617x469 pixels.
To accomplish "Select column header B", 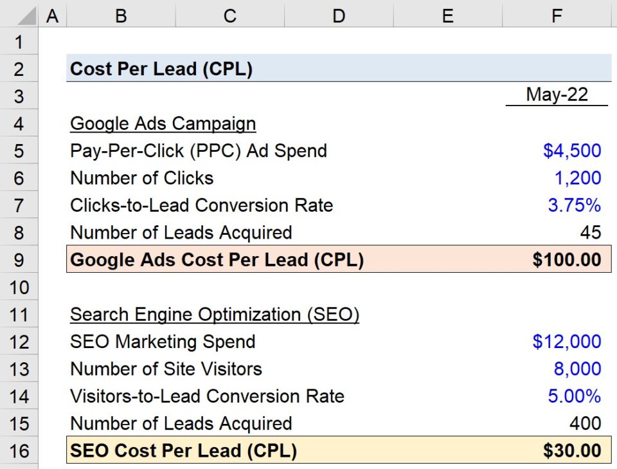I will point(120,14).
